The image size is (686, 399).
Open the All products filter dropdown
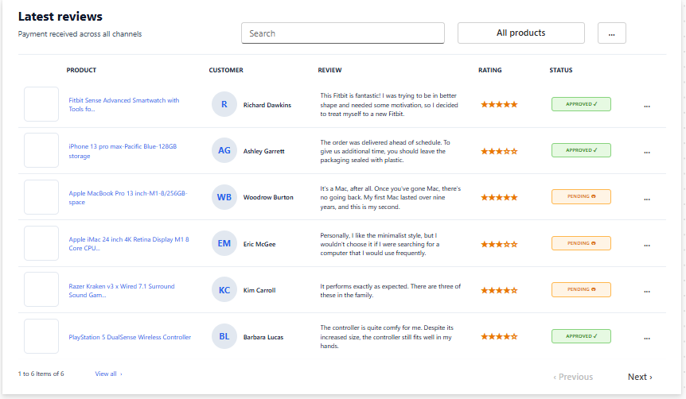521,33
